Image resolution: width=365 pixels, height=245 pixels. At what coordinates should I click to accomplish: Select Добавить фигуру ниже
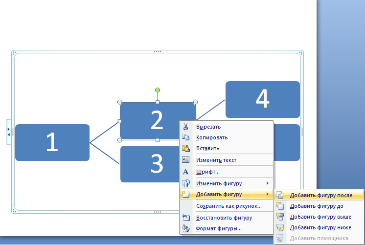(319, 227)
